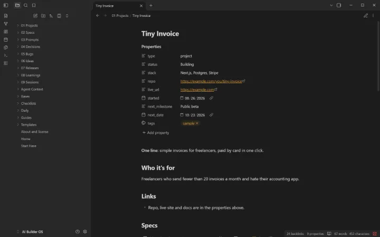
Task: Open today's daily note calendar icon
Action: click(6, 39)
